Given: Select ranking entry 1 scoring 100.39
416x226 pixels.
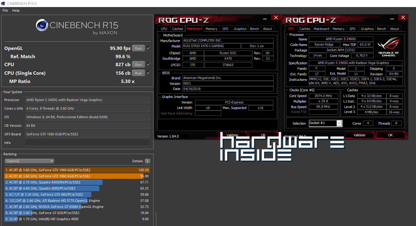Looking at the screenshot, I should (x=77, y=170).
